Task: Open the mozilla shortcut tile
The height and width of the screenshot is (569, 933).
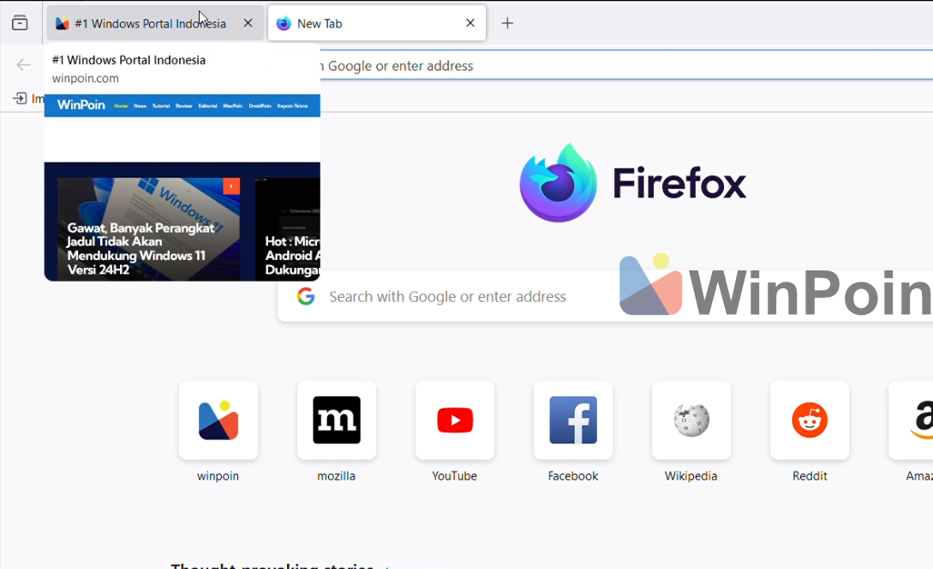Action: [337, 420]
